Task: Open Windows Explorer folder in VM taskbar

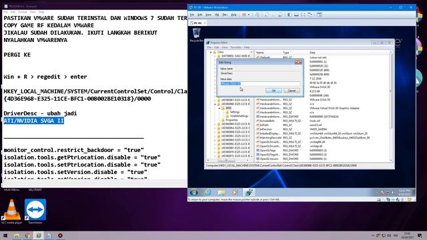Action: pyautogui.click(x=222, y=193)
